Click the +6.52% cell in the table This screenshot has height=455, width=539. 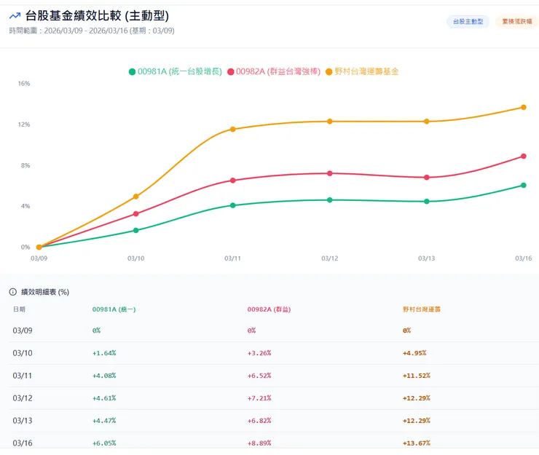pos(259,376)
